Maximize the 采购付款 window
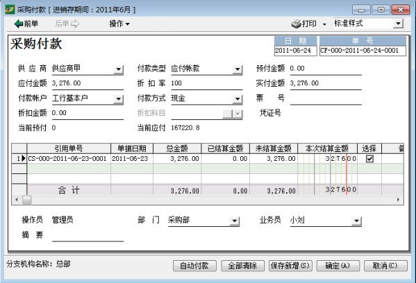This screenshot has width=416, height=283. pyautogui.click(x=381, y=10)
